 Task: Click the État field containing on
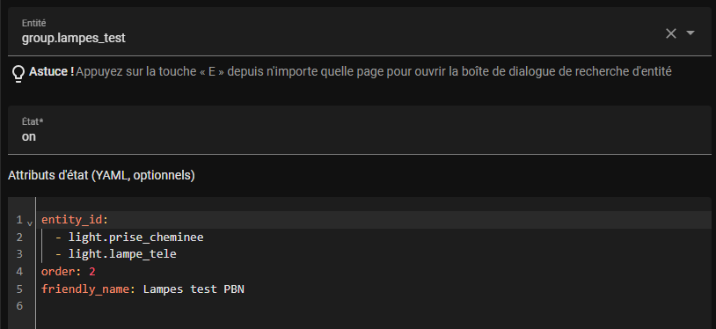click(x=360, y=130)
